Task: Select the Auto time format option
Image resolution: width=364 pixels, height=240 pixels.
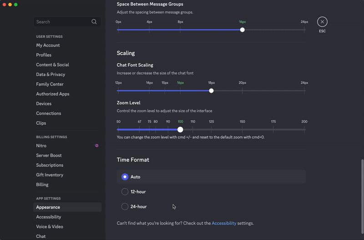Action: click(x=211, y=177)
